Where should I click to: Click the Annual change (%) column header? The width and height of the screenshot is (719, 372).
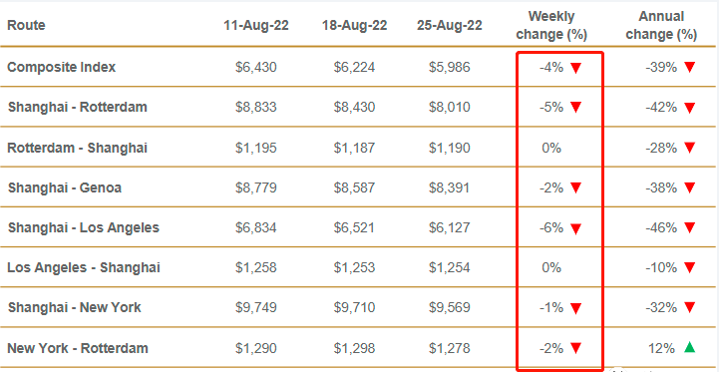[x=661, y=26]
